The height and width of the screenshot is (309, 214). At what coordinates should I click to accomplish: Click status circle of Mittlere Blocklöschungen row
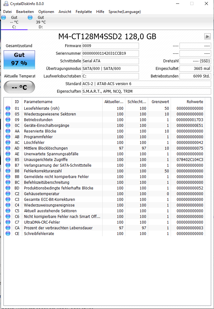(8, 148)
